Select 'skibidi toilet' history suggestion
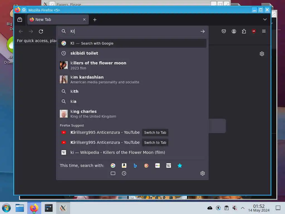The image size is (285, 214). pyautogui.click(x=132, y=53)
